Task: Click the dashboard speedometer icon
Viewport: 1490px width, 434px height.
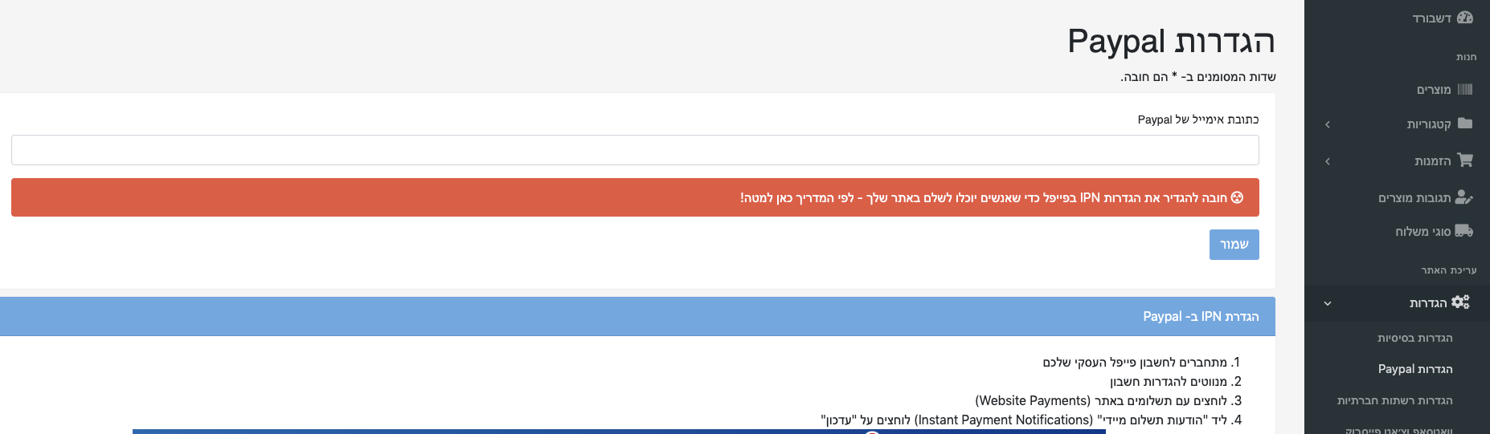Action: tap(1465, 18)
